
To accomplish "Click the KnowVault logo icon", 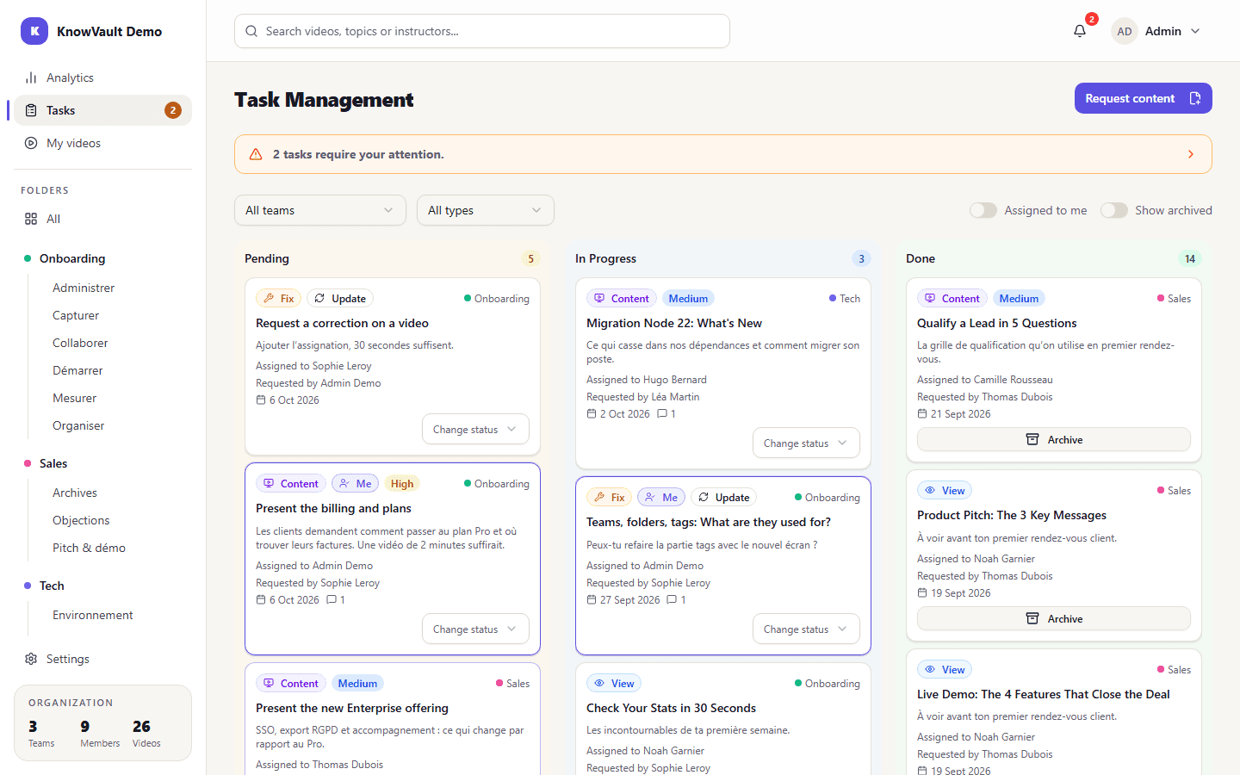I will pos(34,31).
